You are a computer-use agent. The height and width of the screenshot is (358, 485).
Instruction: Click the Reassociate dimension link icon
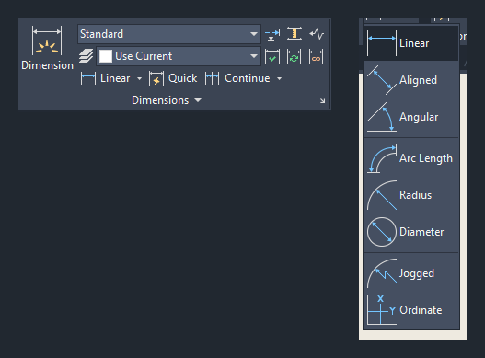click(x=317, y=56)
